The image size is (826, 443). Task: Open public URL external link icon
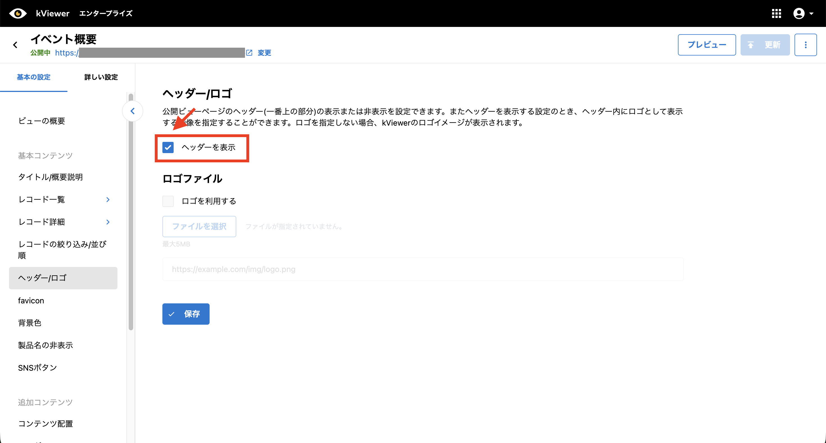(249, 53)
